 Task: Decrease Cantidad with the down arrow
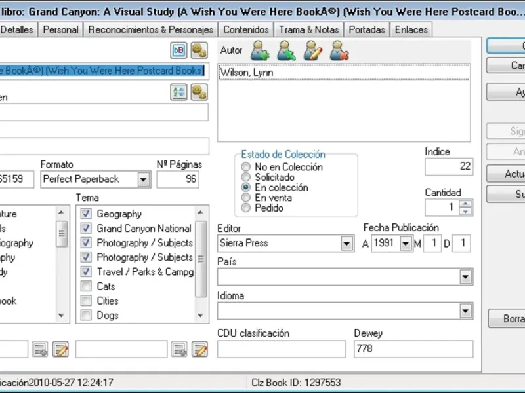point(465,211)
